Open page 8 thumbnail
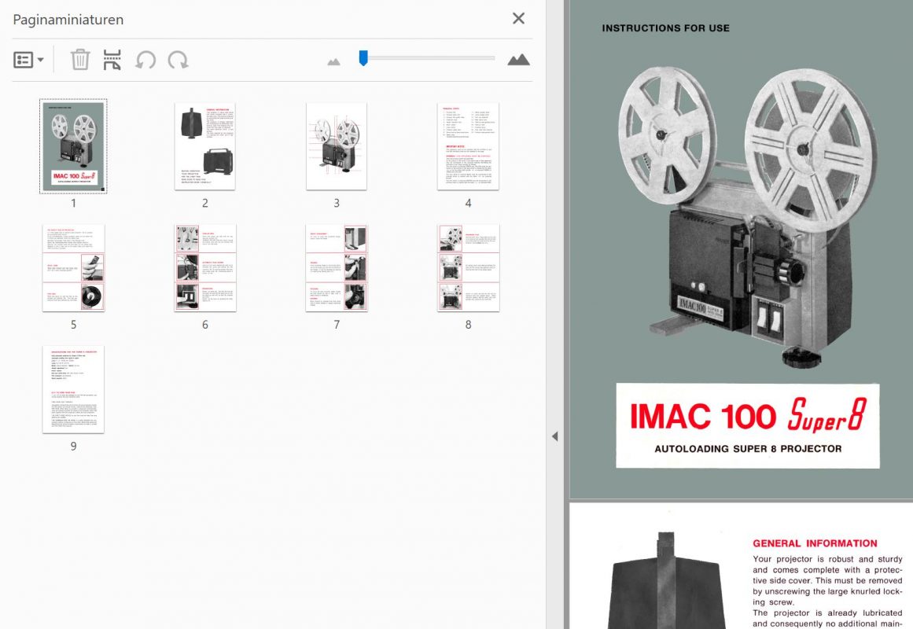The image size is (913, 629). [x=468, y=268]
